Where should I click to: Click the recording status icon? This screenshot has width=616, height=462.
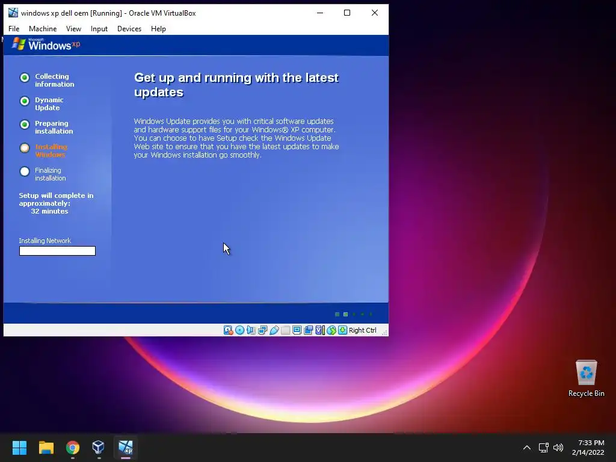pyautogui.click(x=309, y=330)
